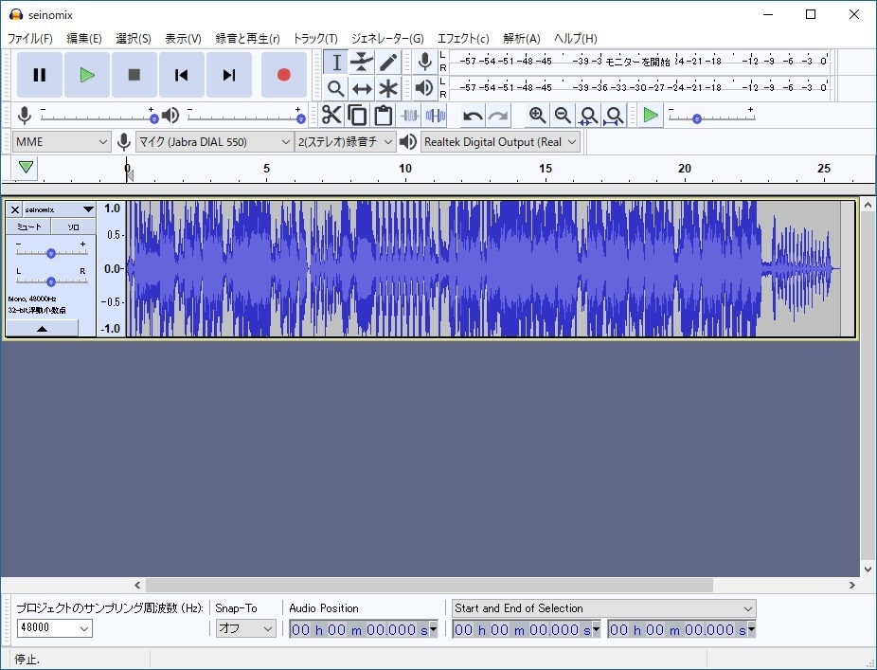
Task: Open the エフェクト menu
Action: pos(463,39)
